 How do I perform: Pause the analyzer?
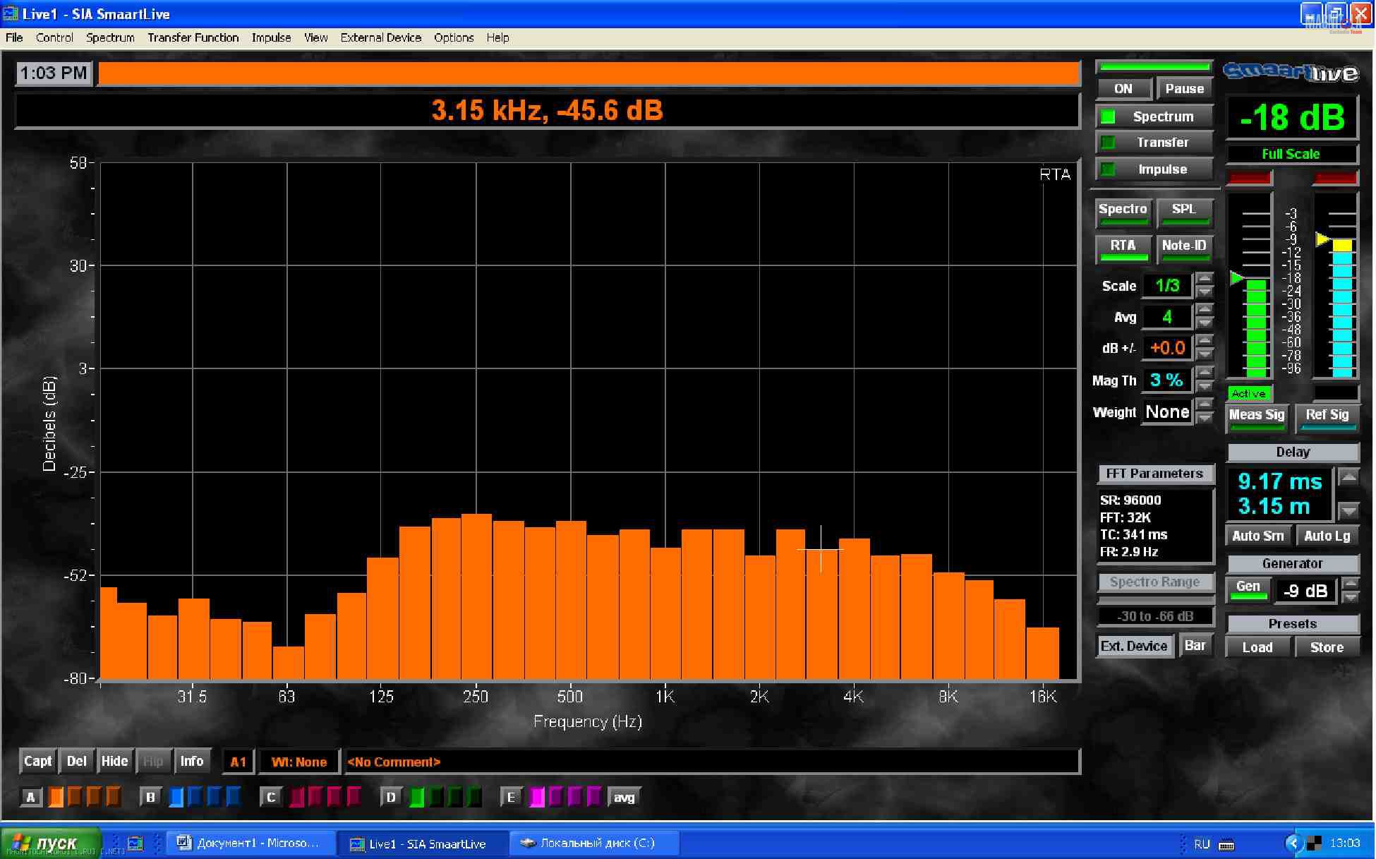tap(1185, 89)
